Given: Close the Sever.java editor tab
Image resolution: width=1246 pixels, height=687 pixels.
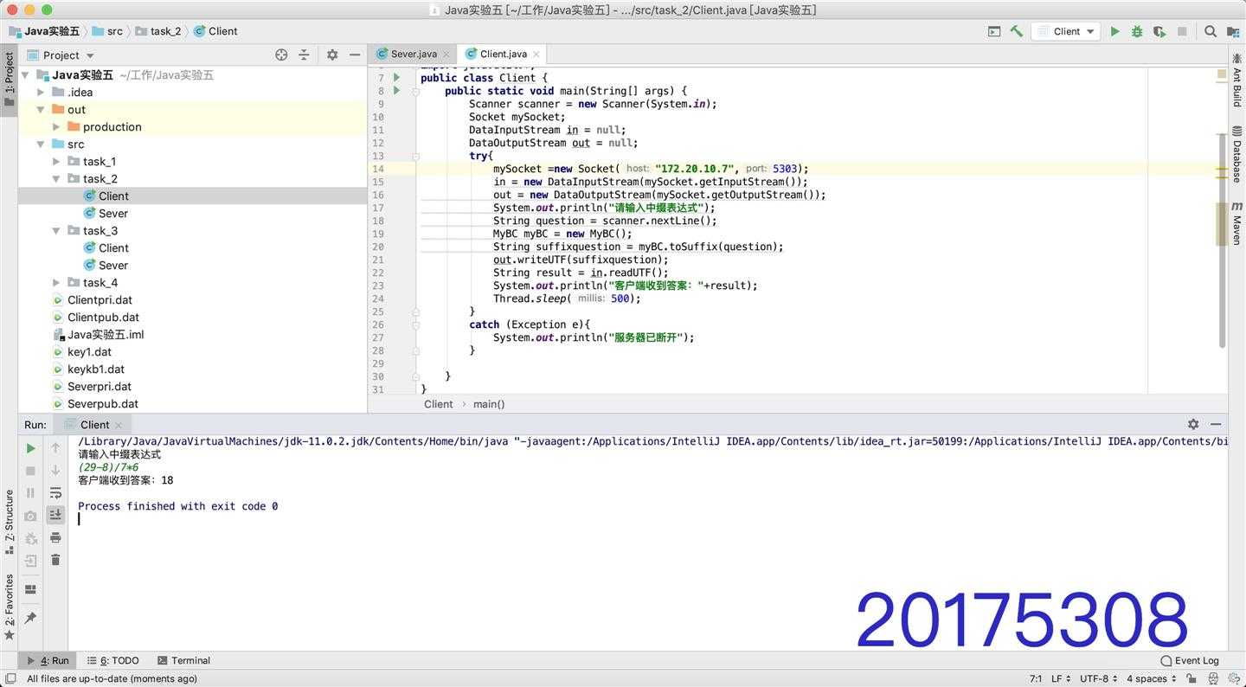Looking at the screenshot, I should click(446, 55).
